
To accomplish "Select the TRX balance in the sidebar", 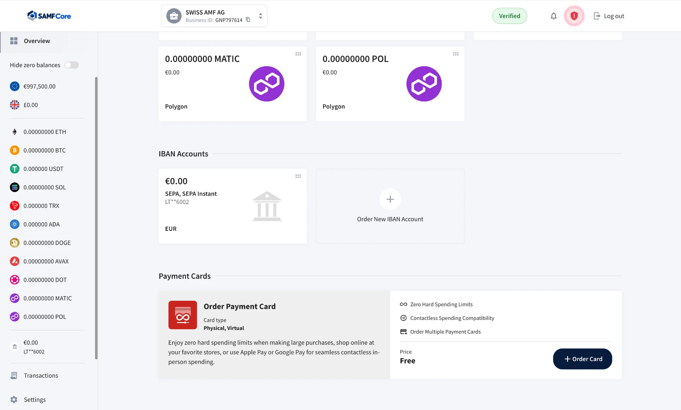I will click(34, 205).
